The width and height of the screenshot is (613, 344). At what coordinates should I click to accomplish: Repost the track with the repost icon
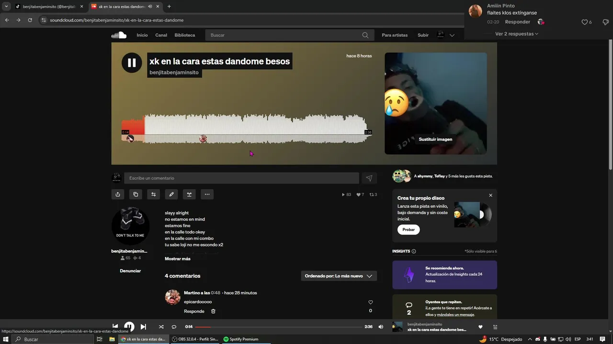point(153,194)
